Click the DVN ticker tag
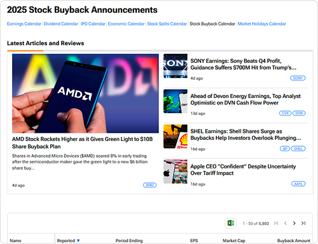Image resolution: width=318 pixels, height=244 pixels. [x=299, y=113]
